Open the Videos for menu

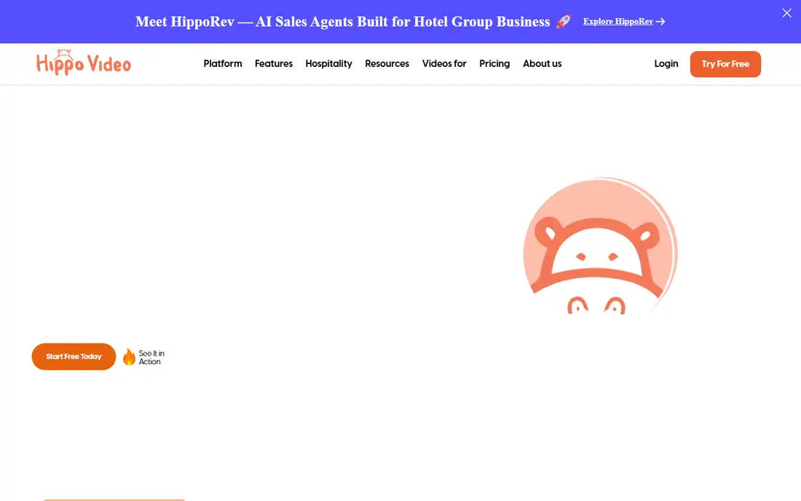click(444, 64)
